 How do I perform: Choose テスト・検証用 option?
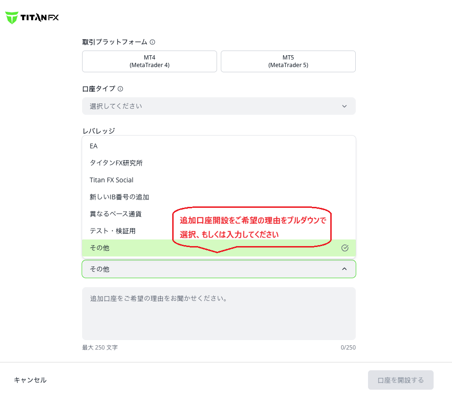coord(219,231)
